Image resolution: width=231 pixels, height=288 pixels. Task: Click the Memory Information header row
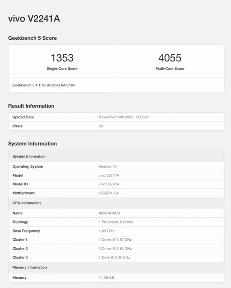pos(116,267)
